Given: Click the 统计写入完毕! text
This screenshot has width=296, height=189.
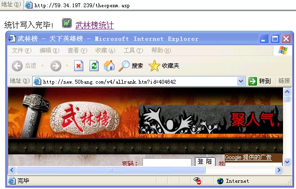Looking at the screenshot, I should (29, 25).
